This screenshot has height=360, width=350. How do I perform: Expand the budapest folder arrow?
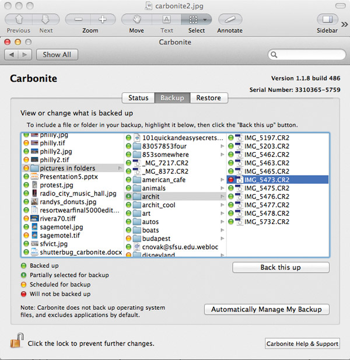[222, 239]
